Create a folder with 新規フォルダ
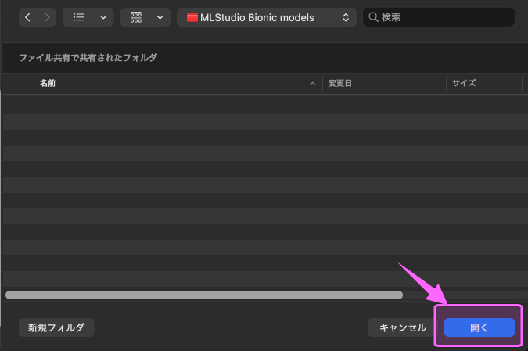The width and height of the screenshot is (528, 351). tap(56, 327)
